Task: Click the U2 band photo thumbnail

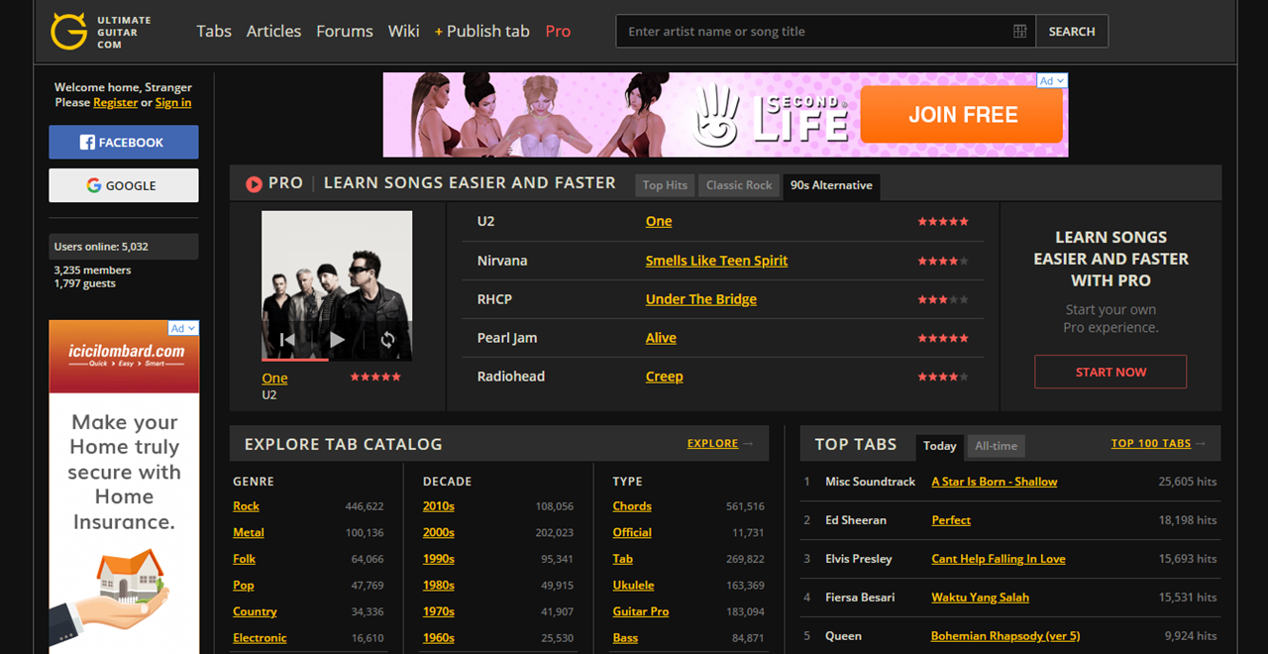Action: tap(337, 285)
